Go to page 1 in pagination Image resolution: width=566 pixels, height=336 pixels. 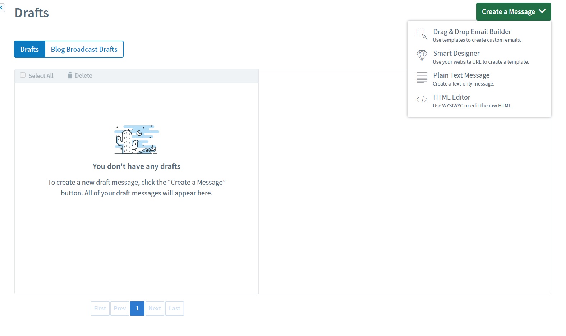click(137, 308)
